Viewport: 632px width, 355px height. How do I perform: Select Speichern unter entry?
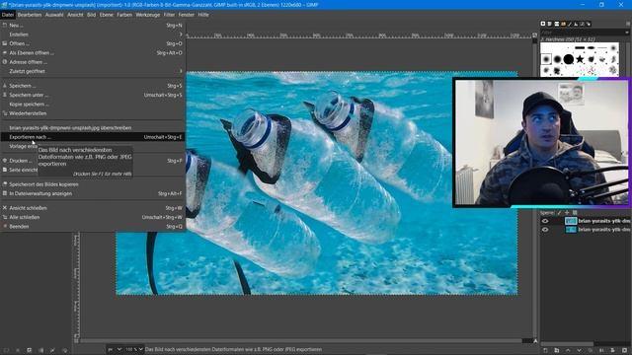point(92,95)
